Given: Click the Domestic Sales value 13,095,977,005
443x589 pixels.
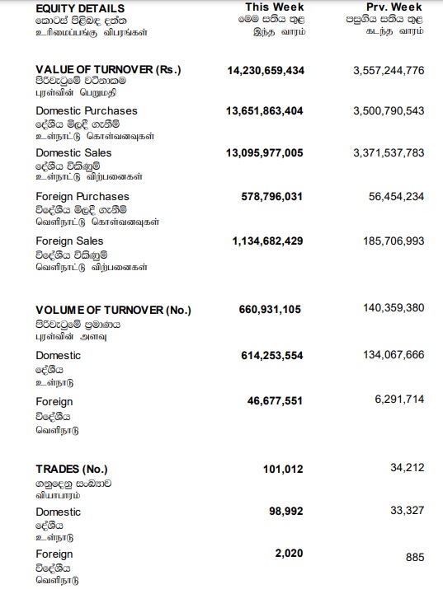Looking at the screenshot, I should point(264,153).
